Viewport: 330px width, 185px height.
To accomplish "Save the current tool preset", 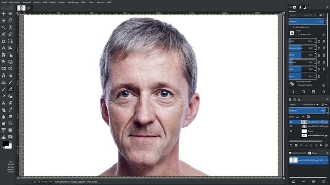I will tap(293, 92).
